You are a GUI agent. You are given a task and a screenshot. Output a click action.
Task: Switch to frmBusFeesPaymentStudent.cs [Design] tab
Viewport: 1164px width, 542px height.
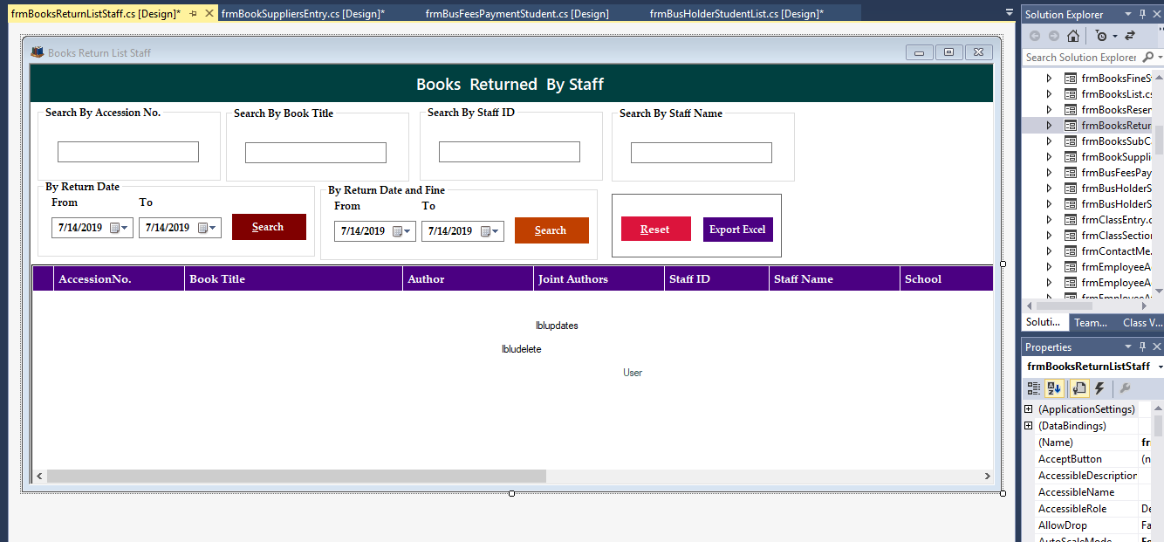[x=517, y=13]
